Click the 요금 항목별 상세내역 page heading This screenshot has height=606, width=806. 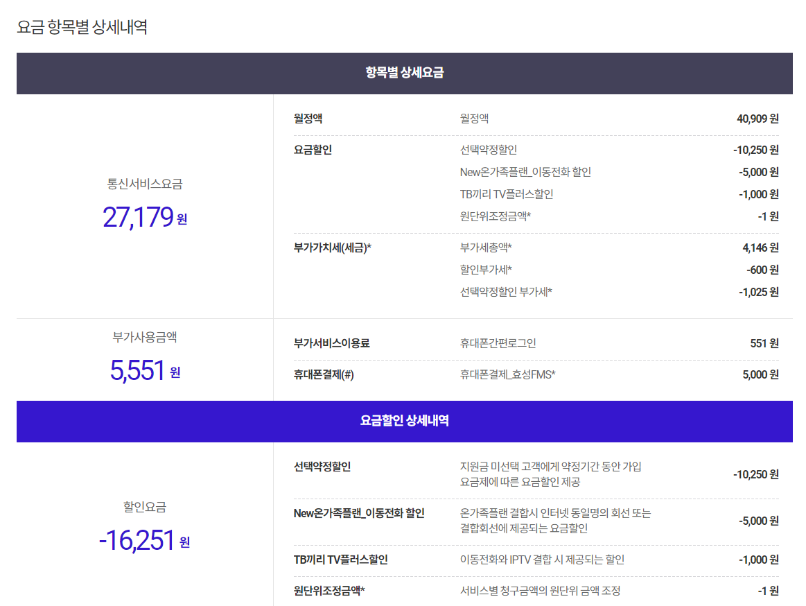82,28
